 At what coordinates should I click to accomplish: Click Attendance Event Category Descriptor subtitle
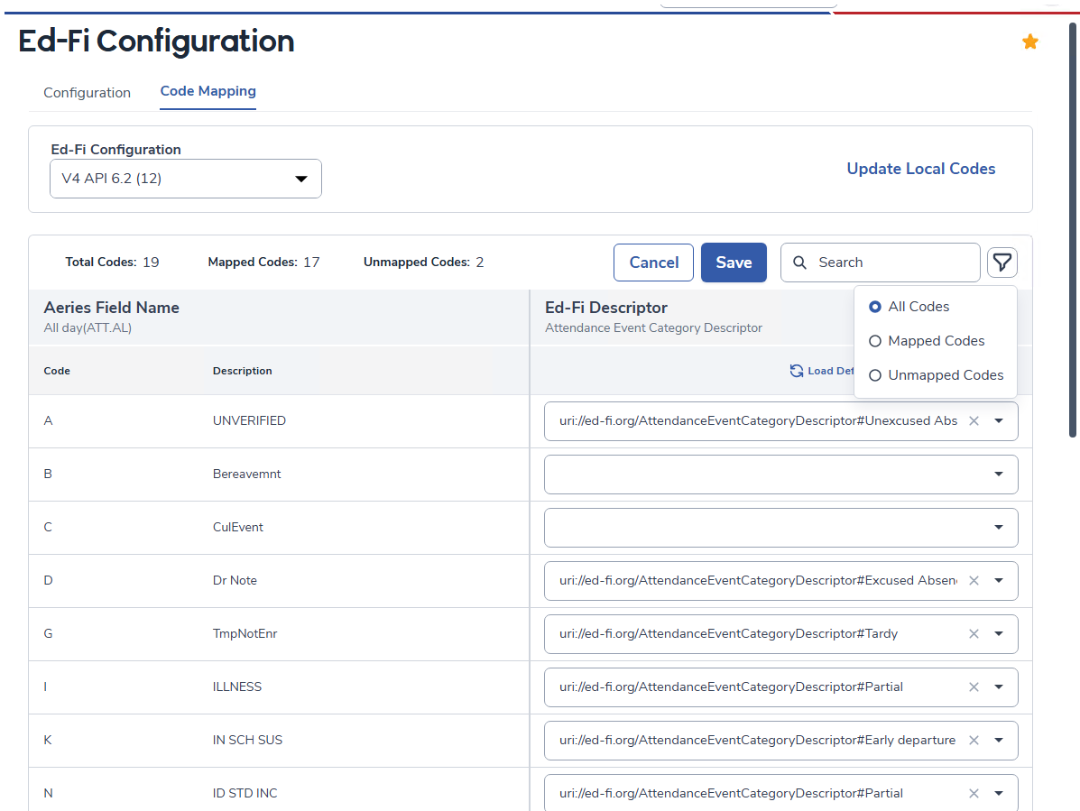coord(653,327)
